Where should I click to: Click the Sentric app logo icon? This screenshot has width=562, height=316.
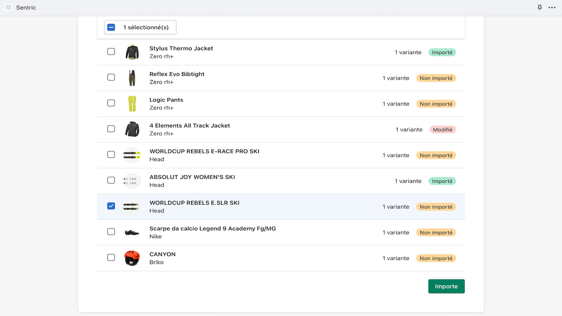[x=8, y=7]
